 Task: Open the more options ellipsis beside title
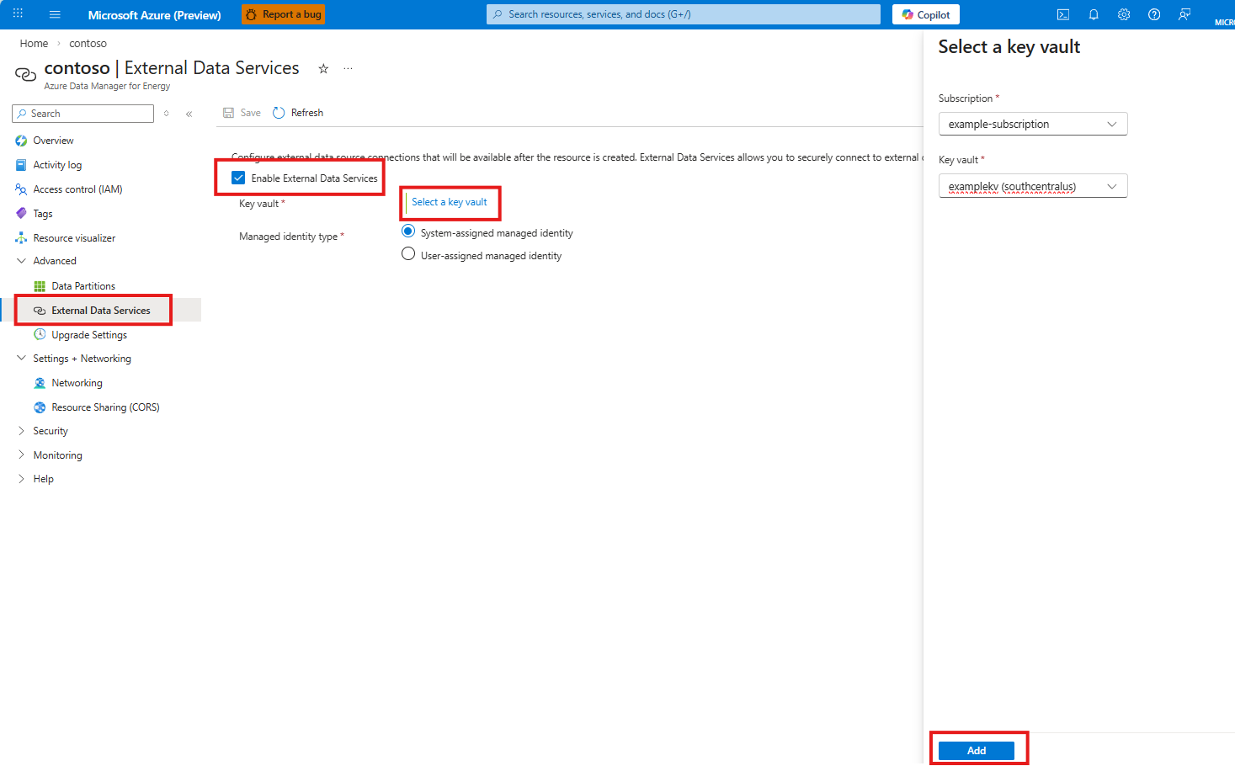pyautogui.click(x=348, y=69)
